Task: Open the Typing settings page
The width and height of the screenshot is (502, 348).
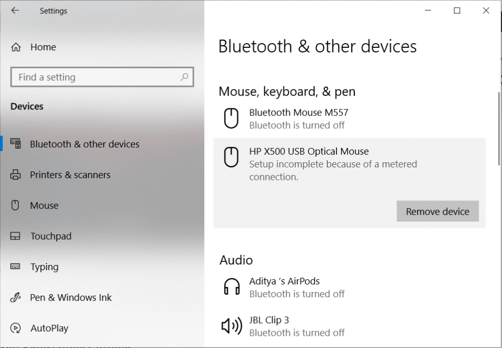Action: click(x=44, y=267)
